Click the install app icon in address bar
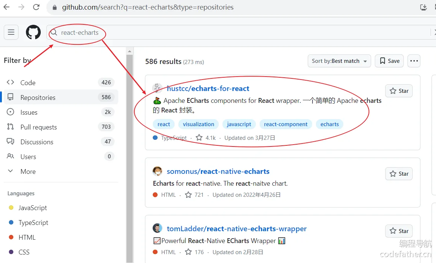 pos(423,7)
